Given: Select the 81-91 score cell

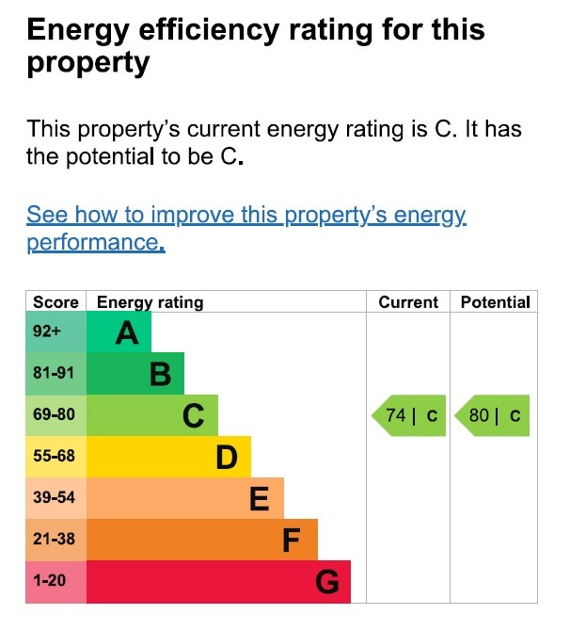Looking at the screenshot, I should coord(55,374).
